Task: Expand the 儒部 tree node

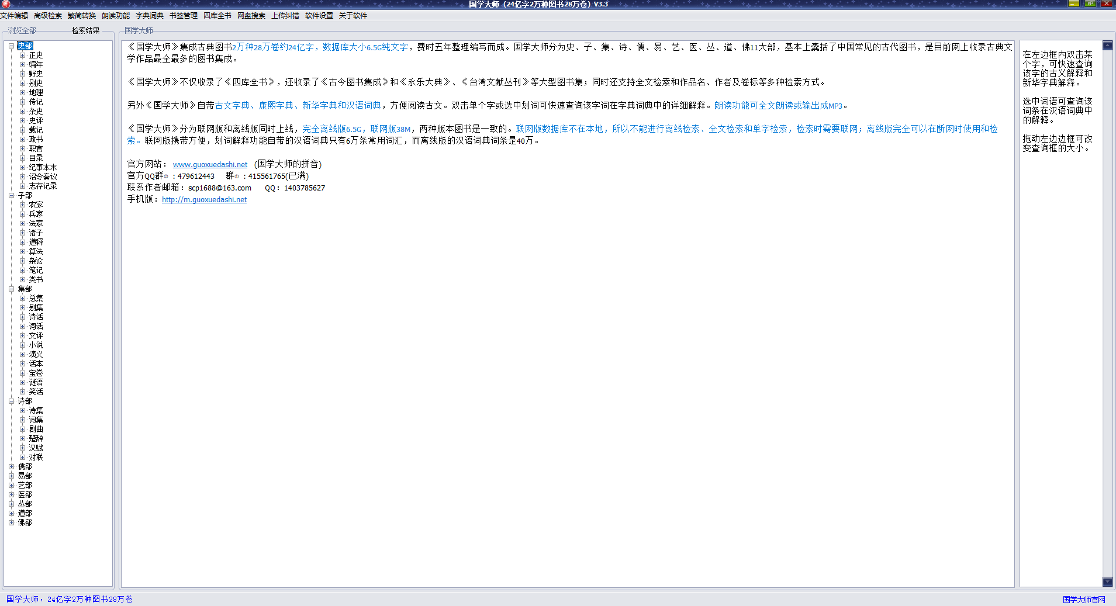Action: (11, 466)
